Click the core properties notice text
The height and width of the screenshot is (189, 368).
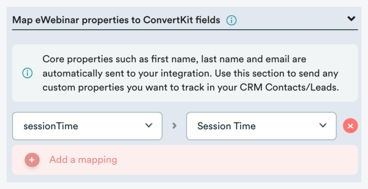click(190, 73)
